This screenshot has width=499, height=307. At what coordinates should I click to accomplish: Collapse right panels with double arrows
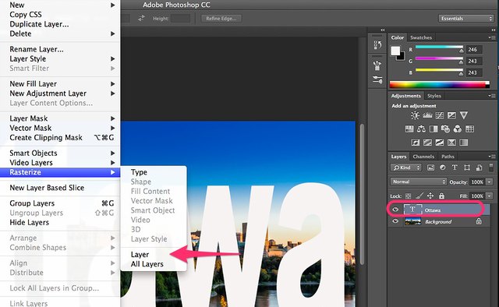[494, 30]
